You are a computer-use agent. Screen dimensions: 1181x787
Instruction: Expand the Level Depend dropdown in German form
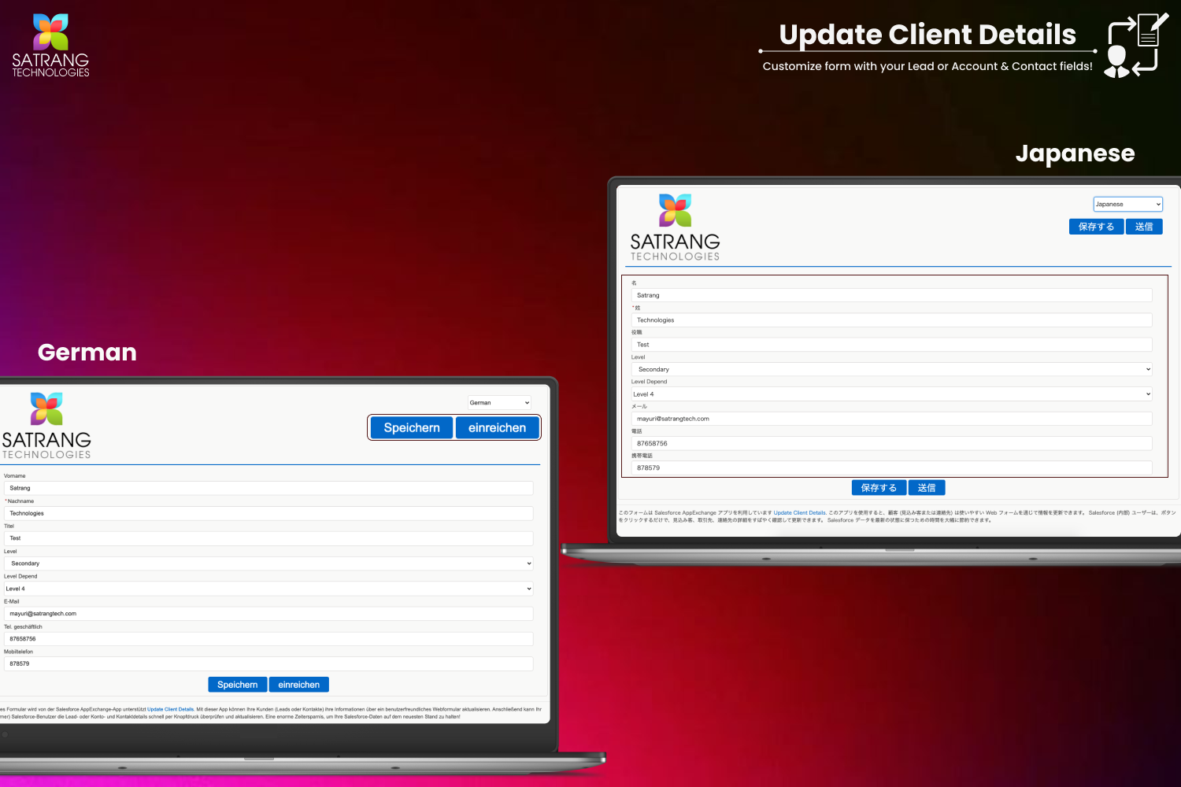click(x=268, y=589)
